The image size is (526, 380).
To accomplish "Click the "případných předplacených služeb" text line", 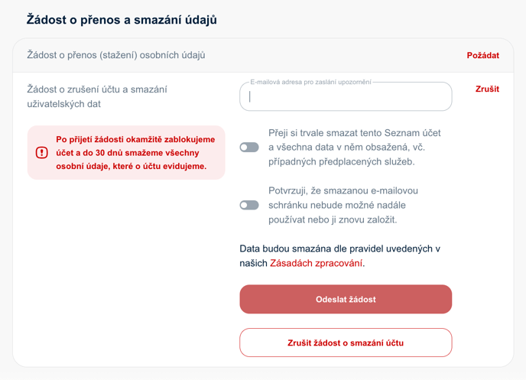I will tap(340, 161).
